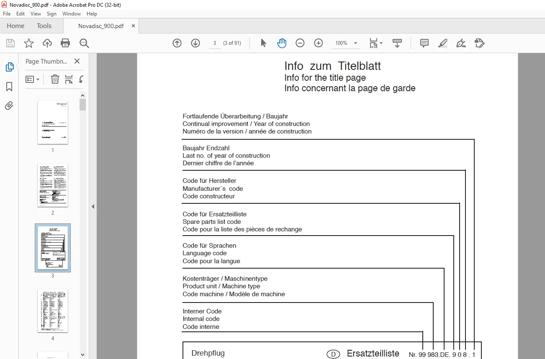Select page 2 thumbnail

(x=53, y=185)
